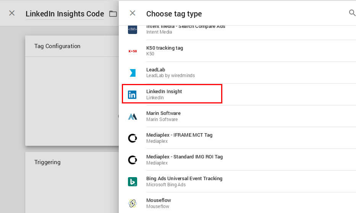The height and width of the screenshot is (213, 356).
Task: Open the Tag Configuration card
Action: [72, 90]
